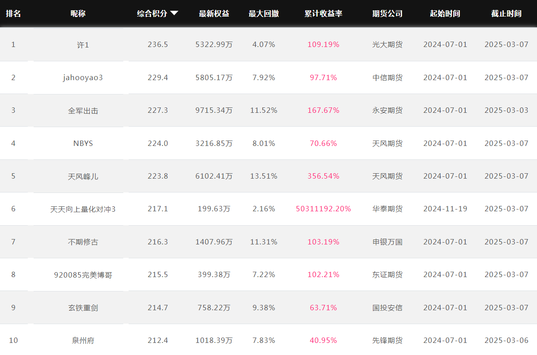Select the drawdown value 13.51%
Image resolution: width=537 pixels, height=355 pixels.
coord(264,176)
